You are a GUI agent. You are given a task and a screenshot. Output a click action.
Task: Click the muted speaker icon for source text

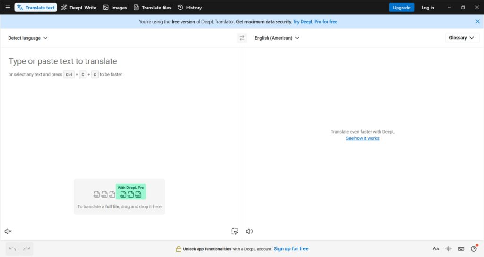8,231
